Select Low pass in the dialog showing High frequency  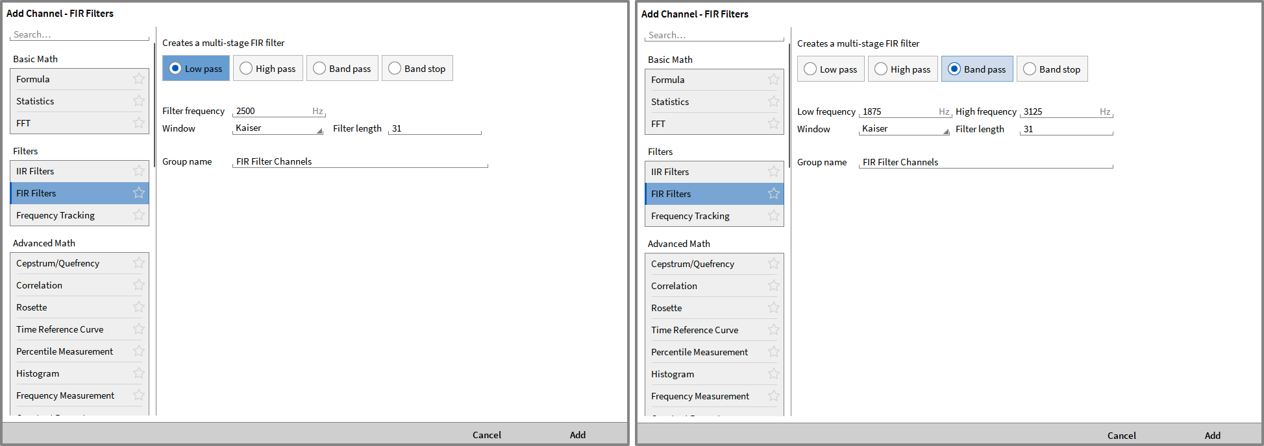point(831,69)
